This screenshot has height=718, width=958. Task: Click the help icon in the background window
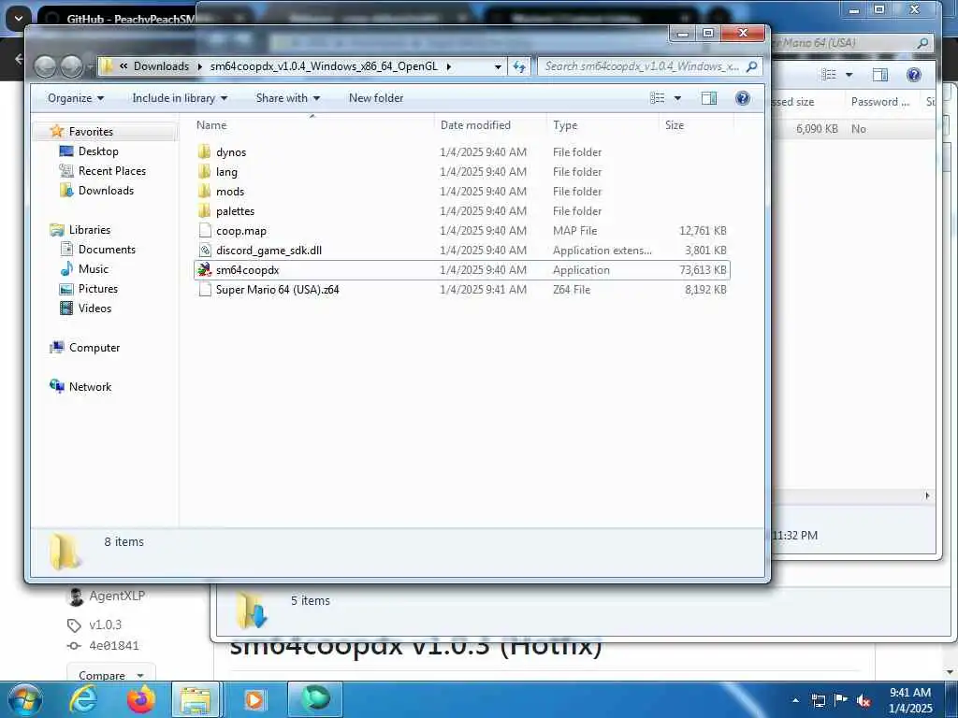913,75
